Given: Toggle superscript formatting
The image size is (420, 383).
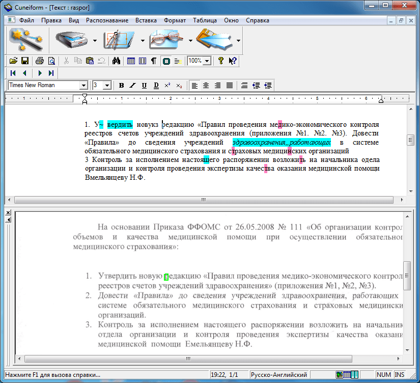Looking at the screenshot, I should coord(167,86).
